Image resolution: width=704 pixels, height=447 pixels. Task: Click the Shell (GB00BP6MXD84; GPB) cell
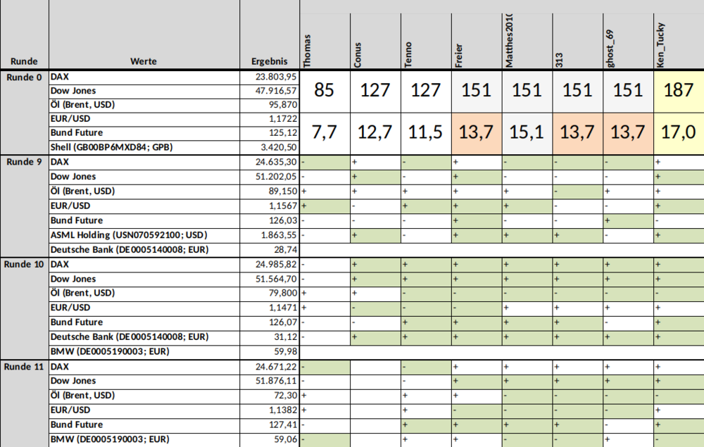click(144, 147)
